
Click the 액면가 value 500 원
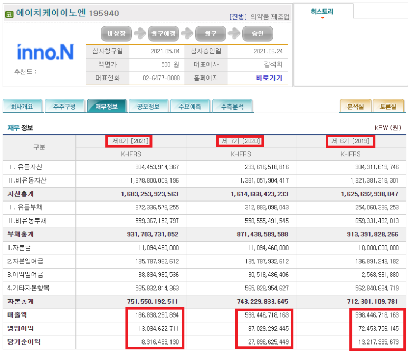(170, 64)
